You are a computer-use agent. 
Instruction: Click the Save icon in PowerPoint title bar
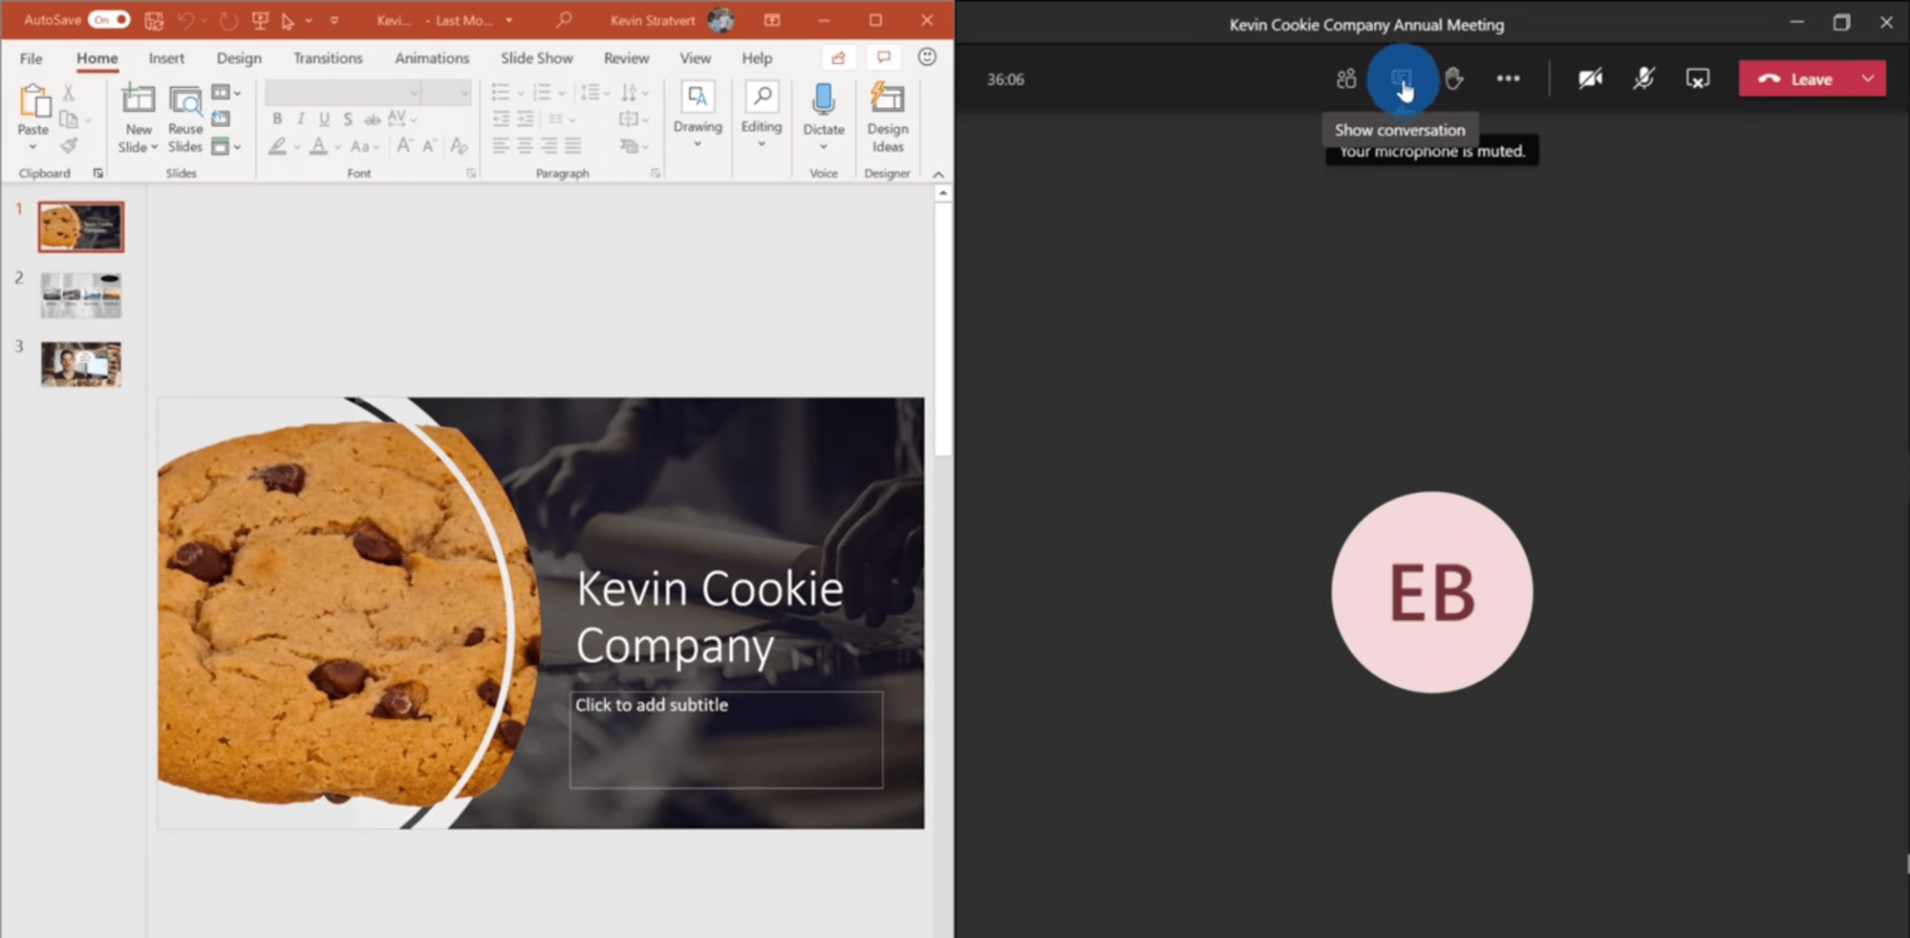coord(154,20)
